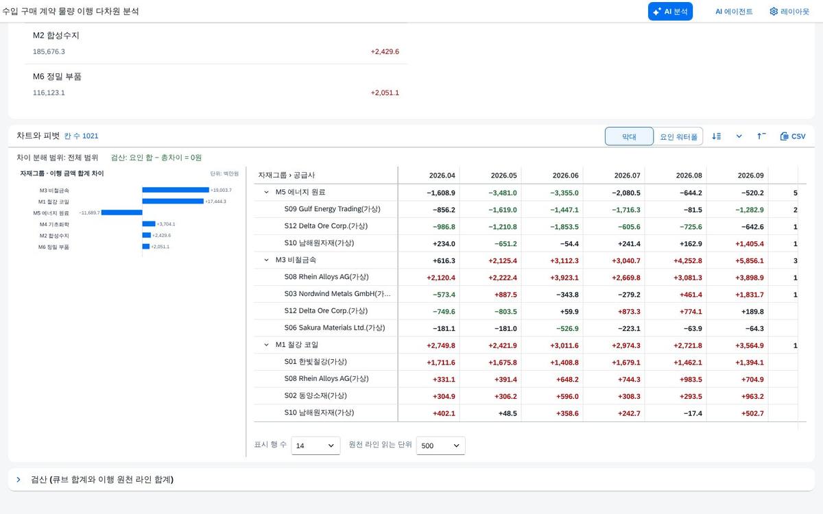Select S08 Rhein Alloys AG under M3
The image size is (823, 514).
click(326, 277)
